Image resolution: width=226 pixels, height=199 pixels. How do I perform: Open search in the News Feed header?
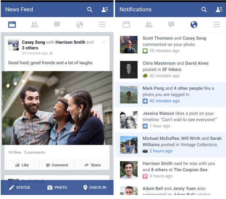(x=90, y=9)
